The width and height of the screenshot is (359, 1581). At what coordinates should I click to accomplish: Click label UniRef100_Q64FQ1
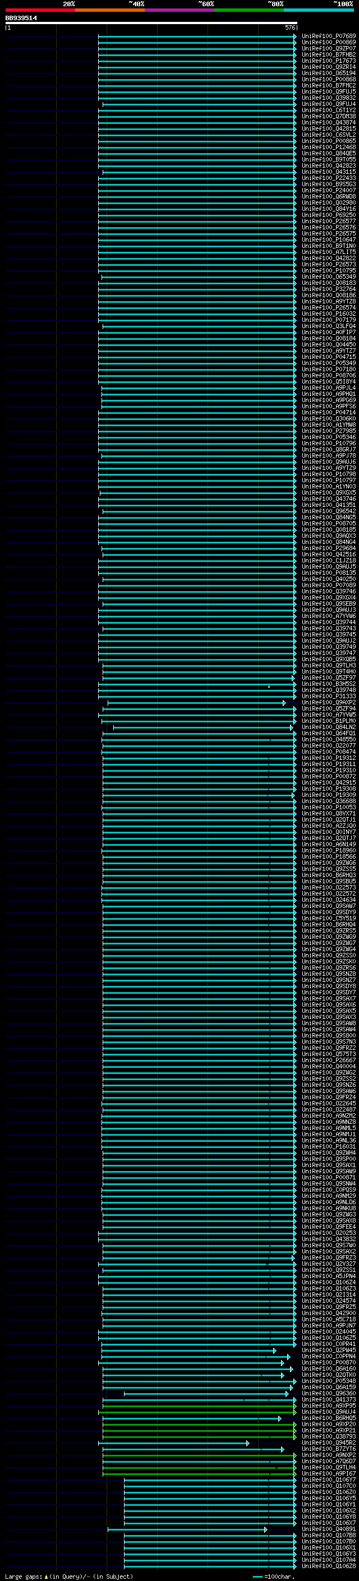click(x=329, y=733)
